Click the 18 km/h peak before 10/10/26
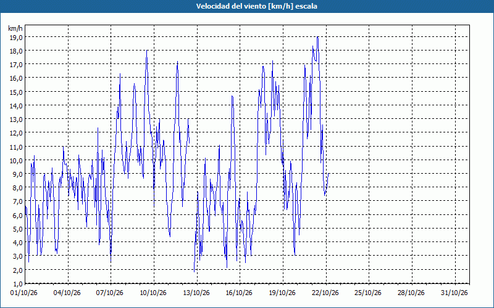The height and width of the screenshot is (308, 494). coord(147,51)
